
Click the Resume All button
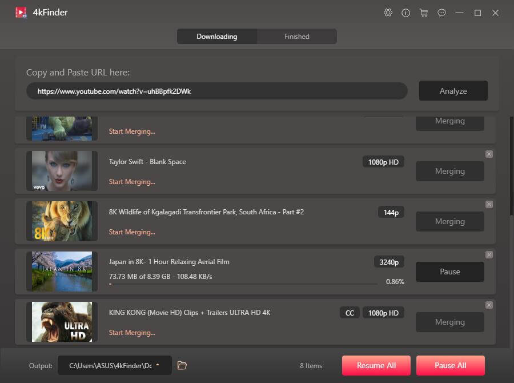(x=376, y=365)
